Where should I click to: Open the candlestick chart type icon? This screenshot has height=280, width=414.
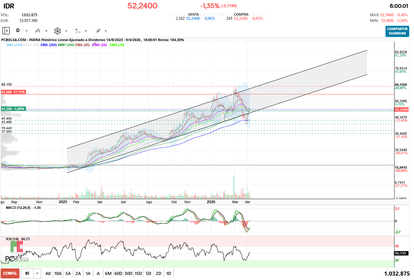click(x=38, y=31)
